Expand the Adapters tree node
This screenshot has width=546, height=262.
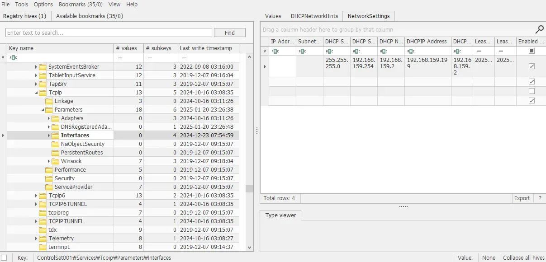coord(49,118)
